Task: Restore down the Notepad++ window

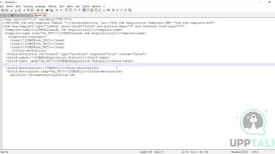Action: (269, 2)
